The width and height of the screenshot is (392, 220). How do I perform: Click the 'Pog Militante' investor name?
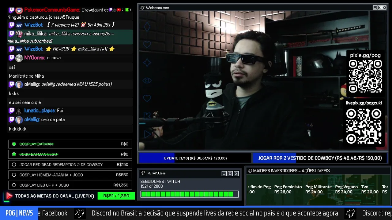[318, 187]
